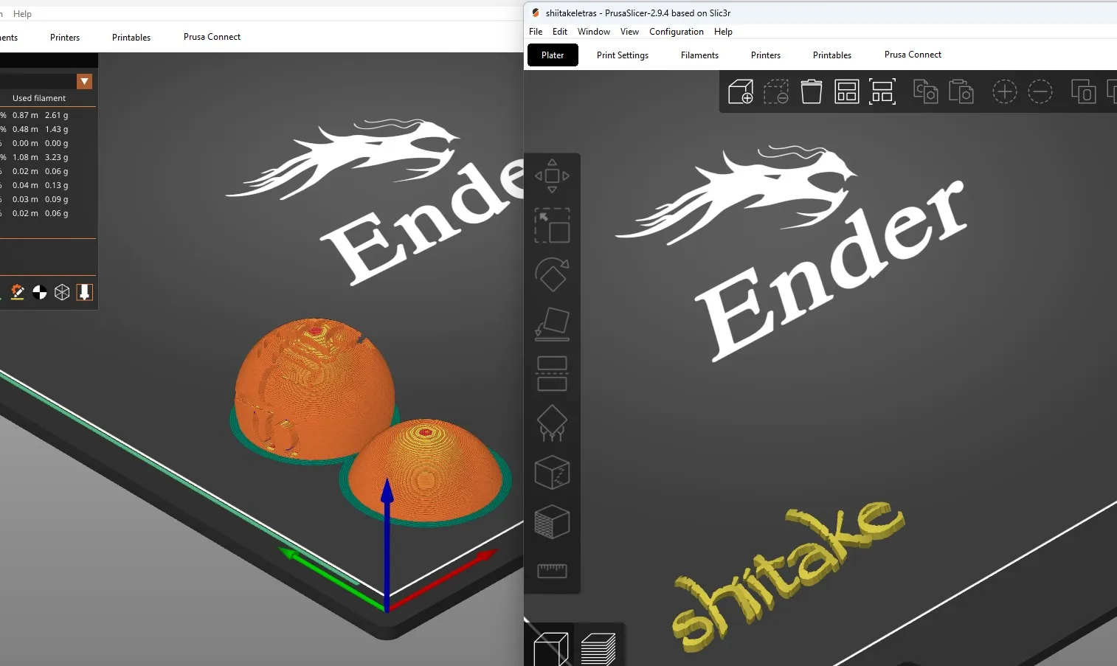Viewport: 1117px width, 666px height.
Task: Open Prusa Connect tab in the left window
Action: tap(212, 37)
